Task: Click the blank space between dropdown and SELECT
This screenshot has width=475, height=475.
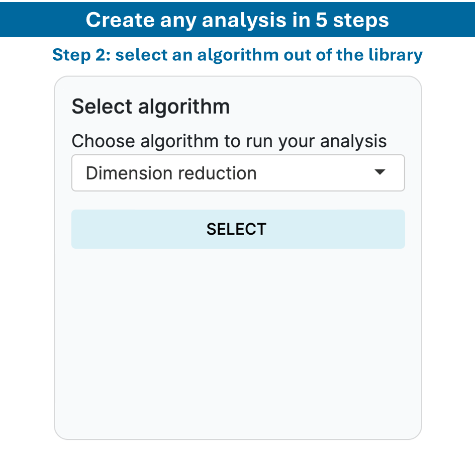Action: pos(238,201)
